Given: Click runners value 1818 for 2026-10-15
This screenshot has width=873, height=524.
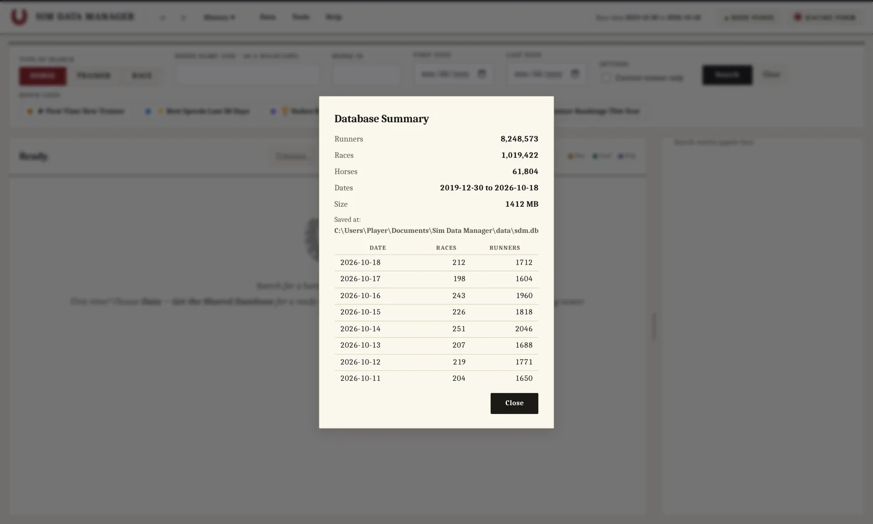Looking at the screenshot, I should (524, 312).
